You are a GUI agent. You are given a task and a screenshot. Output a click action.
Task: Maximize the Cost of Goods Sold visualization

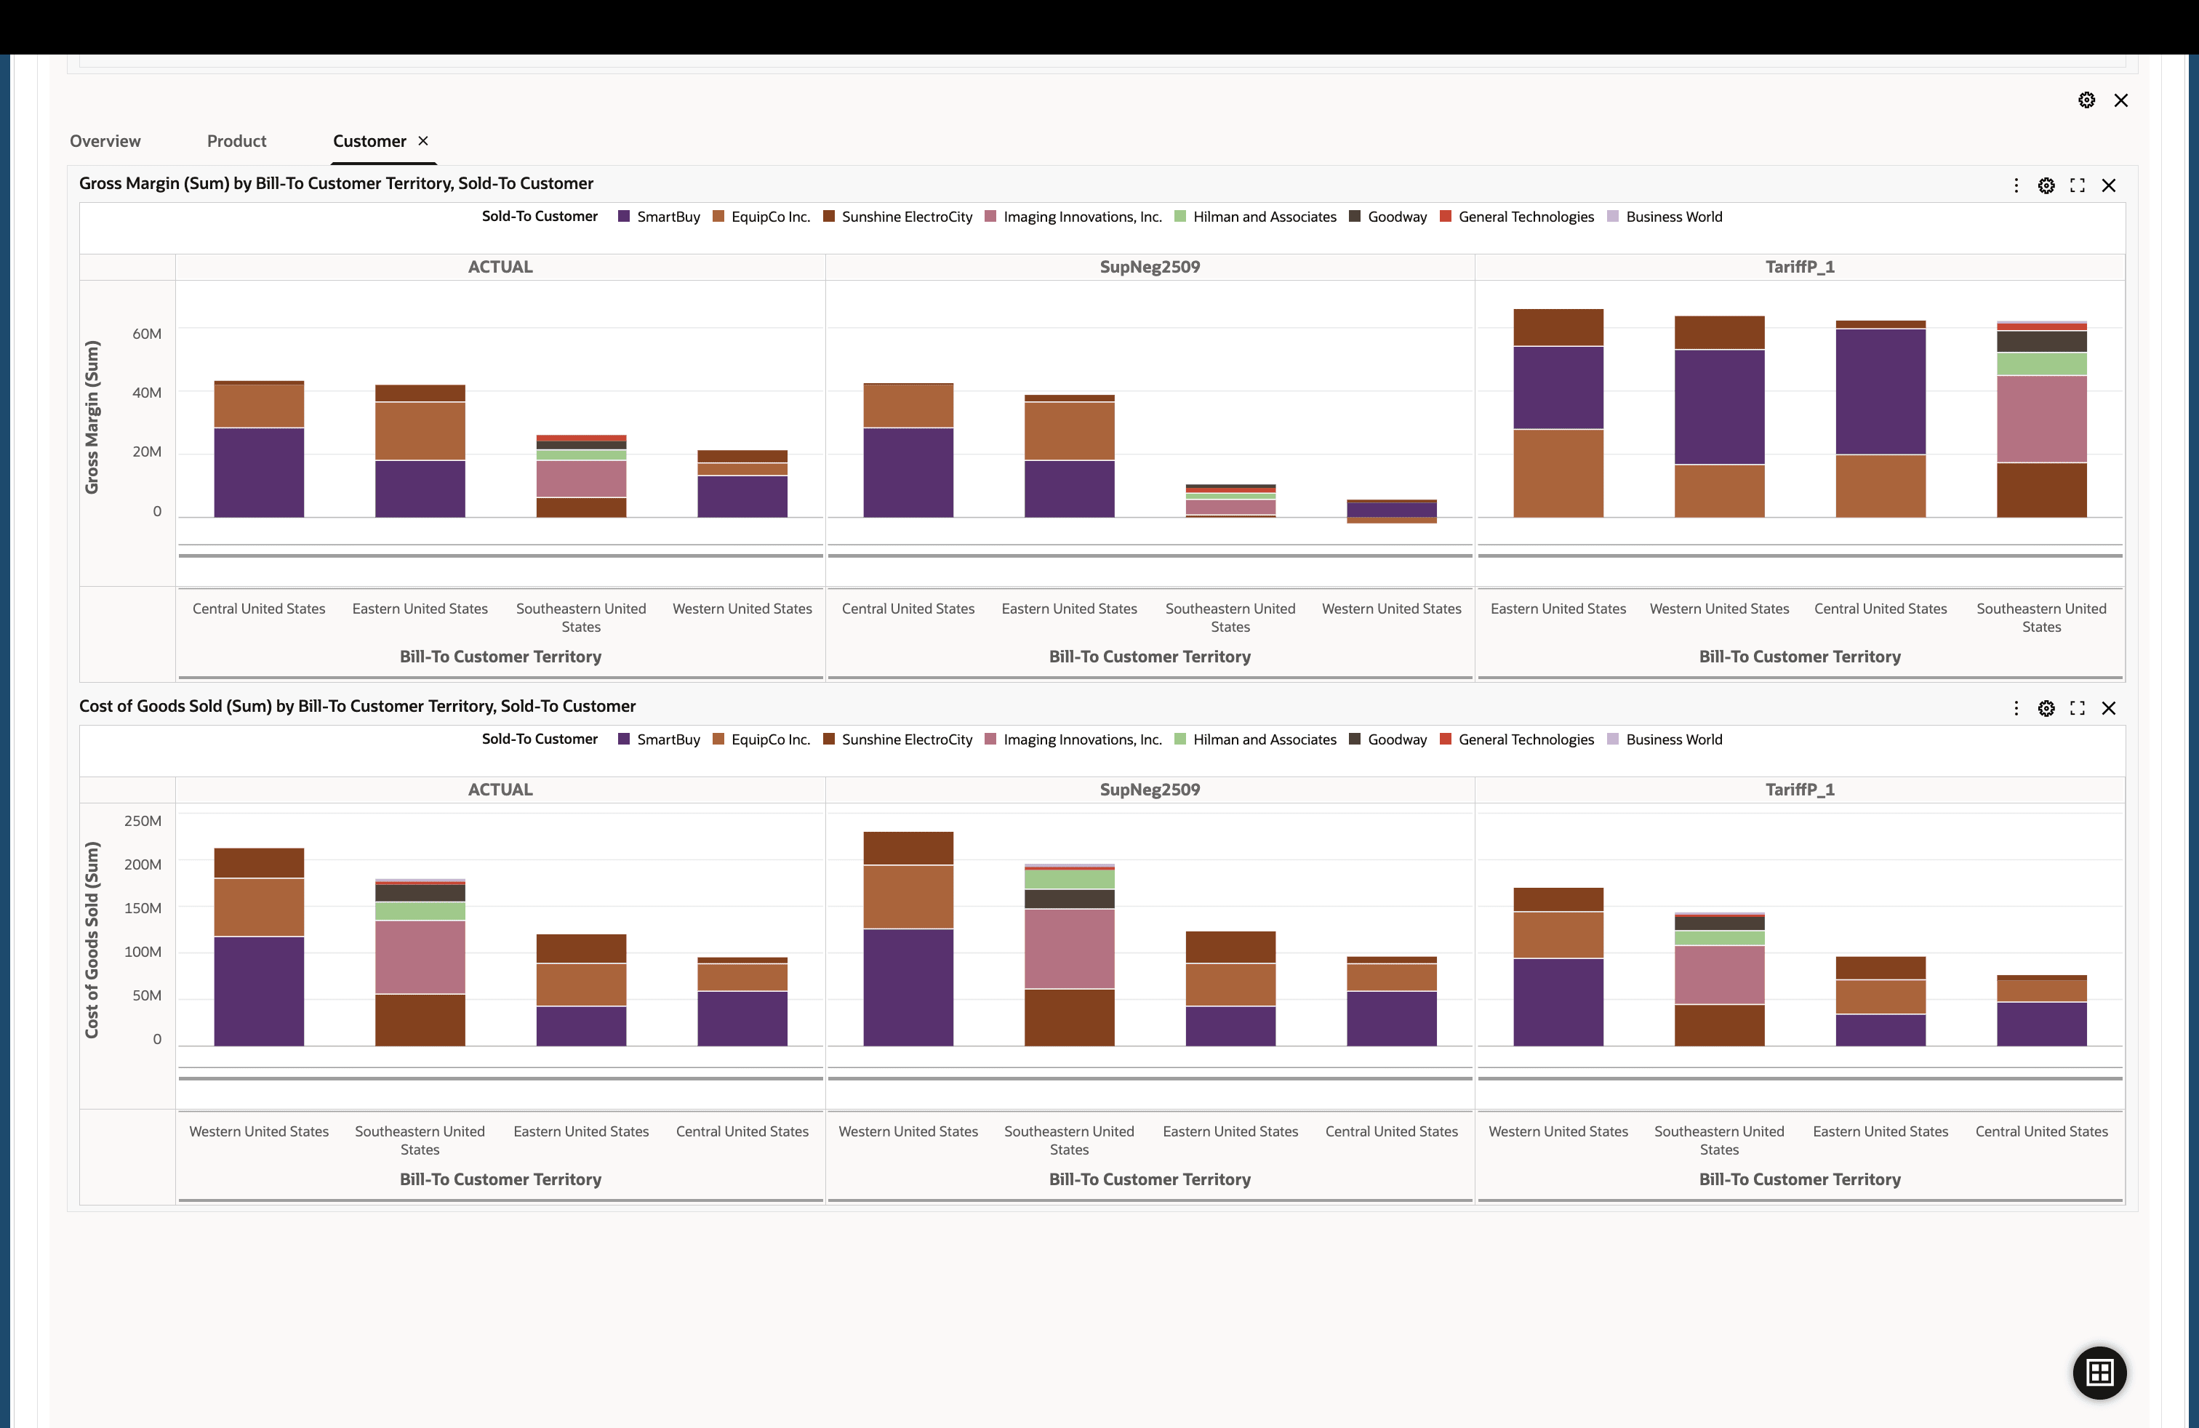pos(2078,707)
